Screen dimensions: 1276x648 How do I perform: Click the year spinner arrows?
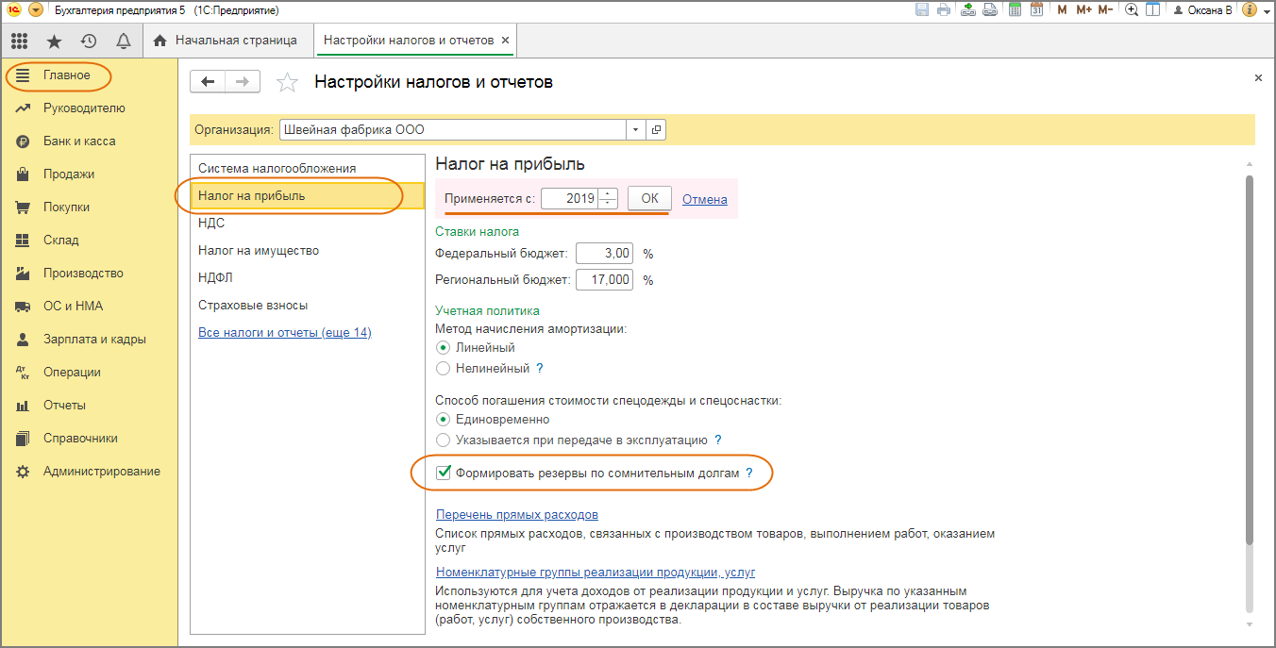point(609,199)
